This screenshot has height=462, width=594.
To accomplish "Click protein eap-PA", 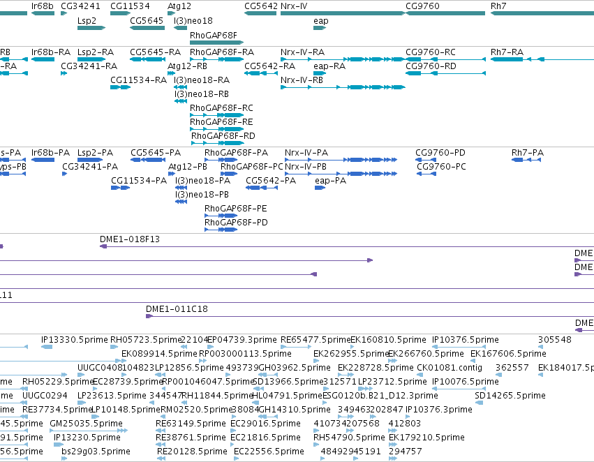I will 330,181.
